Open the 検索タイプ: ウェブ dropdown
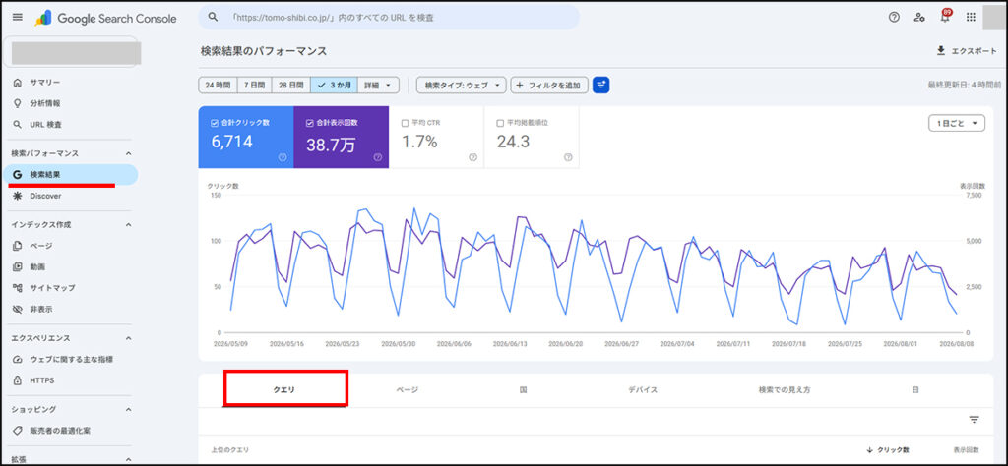Image resolution: width=1008 pixels, height=466 pixels. tap(461, 85)
